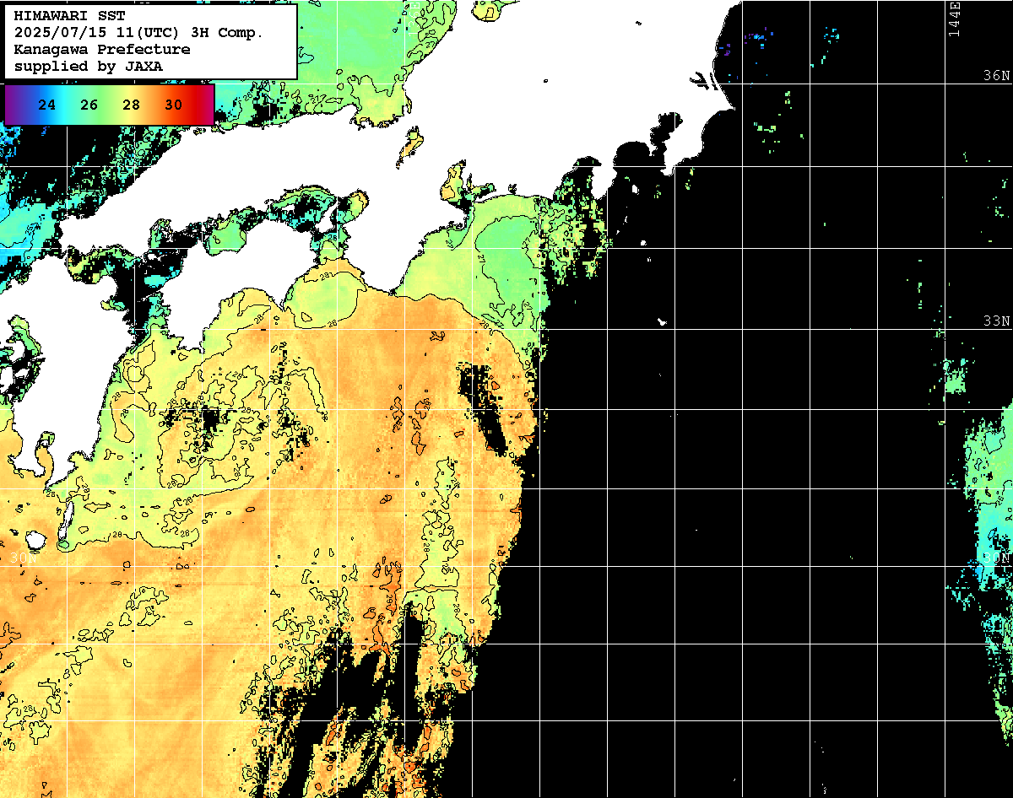Viewport: 1013px width, 798px height.
Task: Click the 30 value on the color scale
Action: pos(174,105)
